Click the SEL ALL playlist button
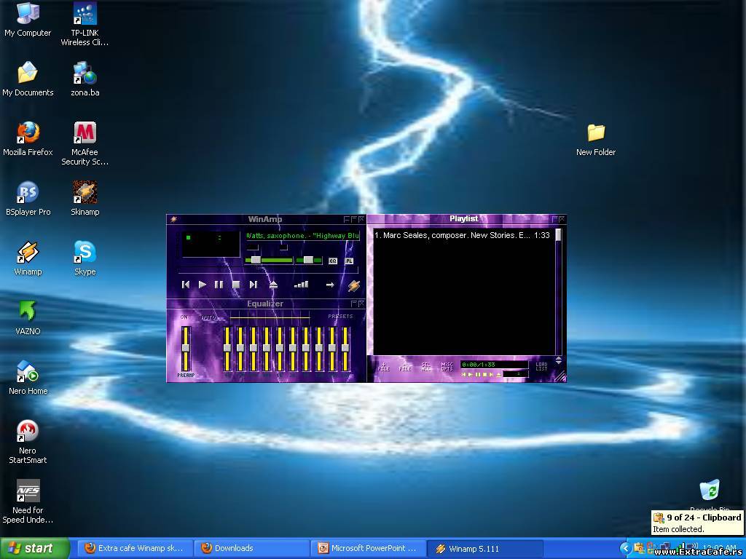The height and width of the screenshot is (559, 746). point(426,367)
